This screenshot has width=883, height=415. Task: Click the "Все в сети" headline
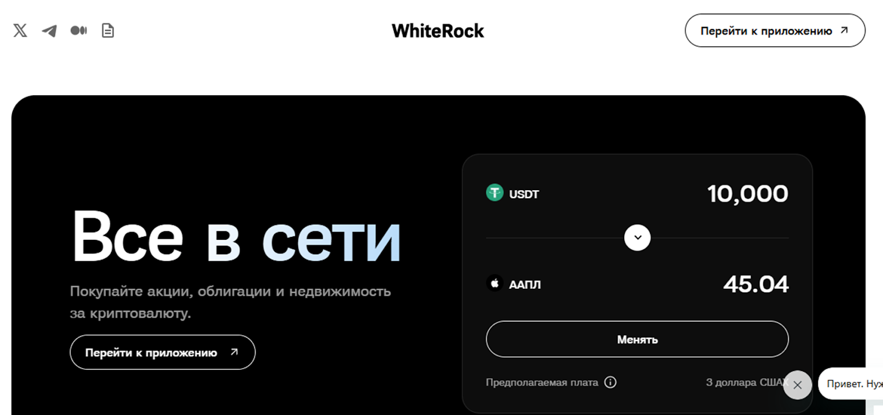[236, 237]
